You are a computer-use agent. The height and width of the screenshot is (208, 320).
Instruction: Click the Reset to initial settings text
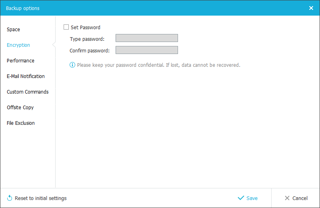[41, 198]
